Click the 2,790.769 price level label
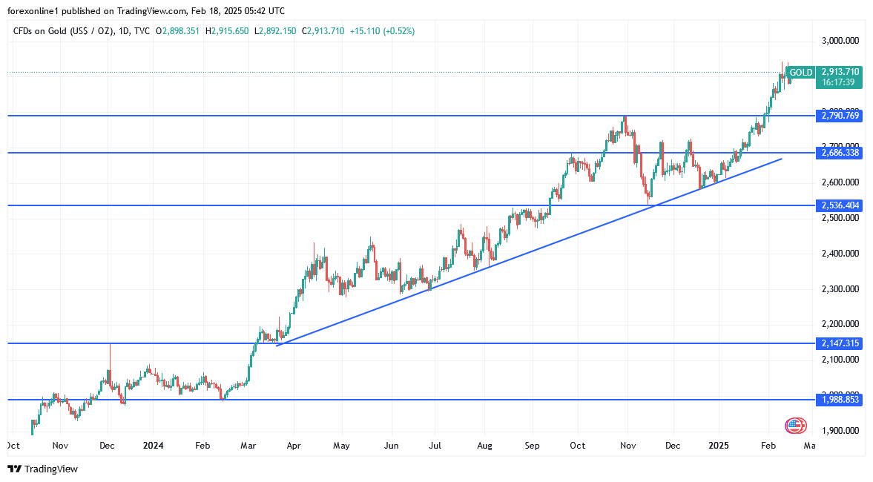The height and width of the screenshot is (482, 873). pyautogui.click(x=840, y=116)
